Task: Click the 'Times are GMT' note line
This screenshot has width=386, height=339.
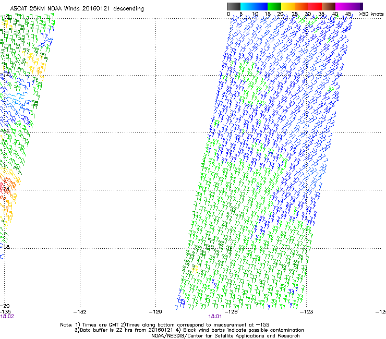Action: (165, 325)
